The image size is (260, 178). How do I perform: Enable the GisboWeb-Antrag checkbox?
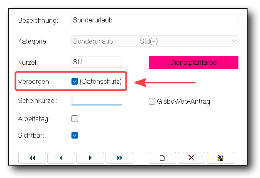152,101
